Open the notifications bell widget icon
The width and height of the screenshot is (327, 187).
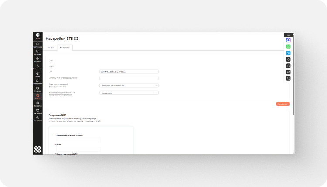(288, 59)
